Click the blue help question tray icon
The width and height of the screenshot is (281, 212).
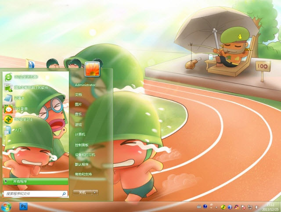coord(205,206)
